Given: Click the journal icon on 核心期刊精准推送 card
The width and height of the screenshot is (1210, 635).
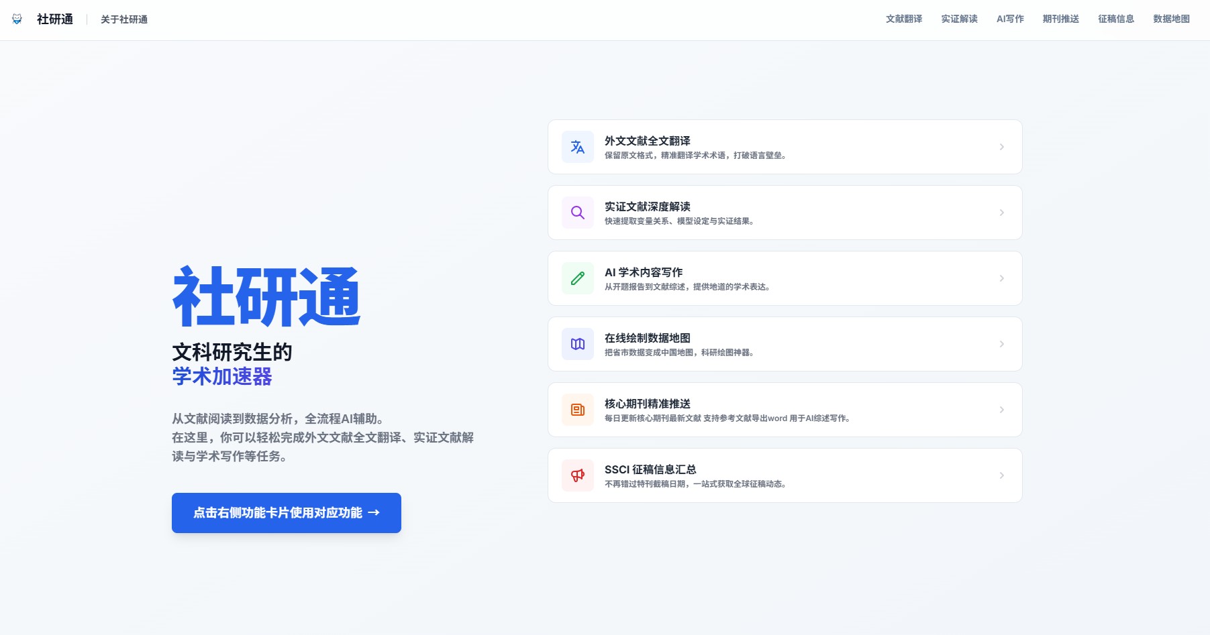Looking at the screenshot, I should (577, 410).
